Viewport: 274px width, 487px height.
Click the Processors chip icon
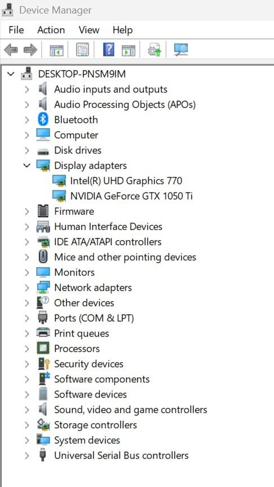click(43, 349)
